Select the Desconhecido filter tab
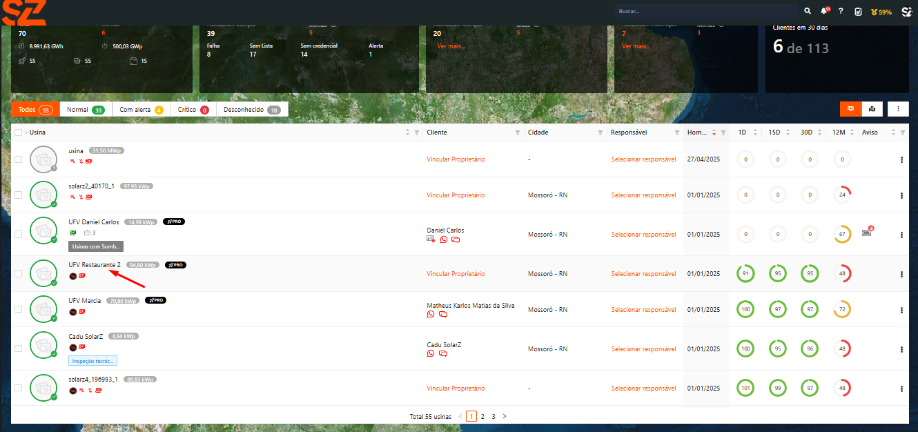The height and width of the screenshot is (432, 918). click(x=251, y=110)
